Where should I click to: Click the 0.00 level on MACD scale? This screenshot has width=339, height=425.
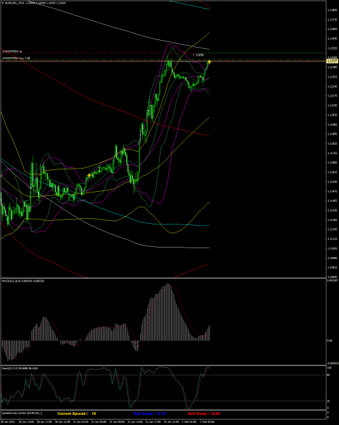pyautogui.click(x=329, y=340)
